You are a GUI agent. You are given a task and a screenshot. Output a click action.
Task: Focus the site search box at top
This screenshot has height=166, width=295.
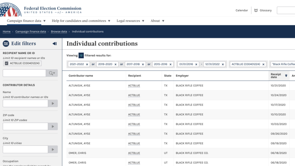tap(286, 10)
